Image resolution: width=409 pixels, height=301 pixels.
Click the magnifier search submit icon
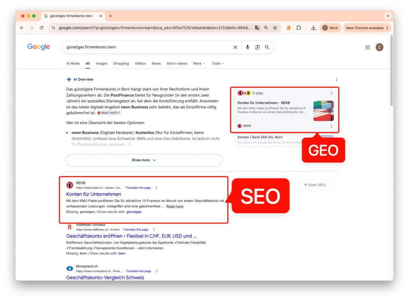pyautogui.click(x=267, y=47)
